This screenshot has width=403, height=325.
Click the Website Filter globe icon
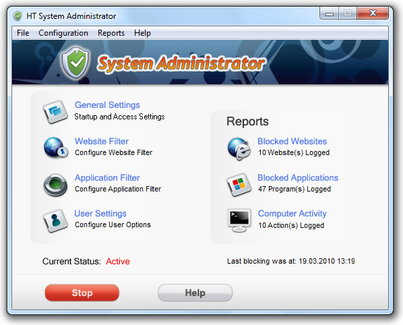point(56,148)
